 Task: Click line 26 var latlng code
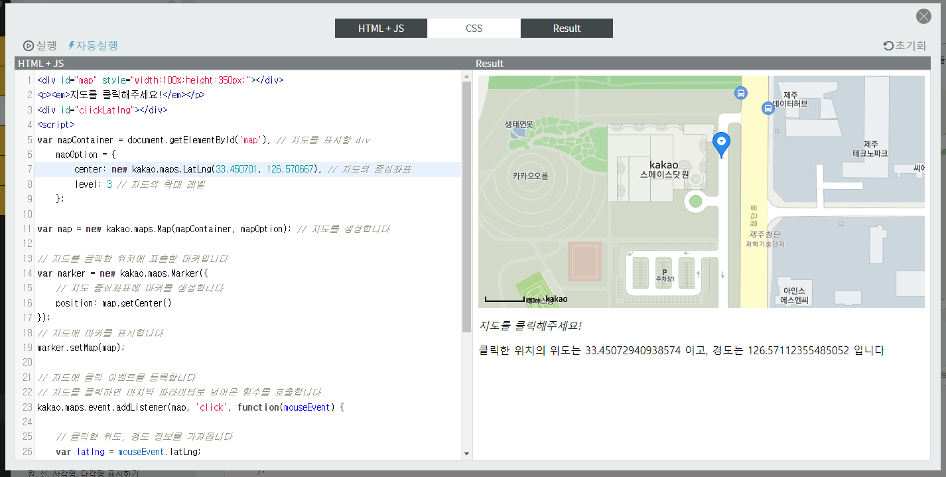pos(129,452)
